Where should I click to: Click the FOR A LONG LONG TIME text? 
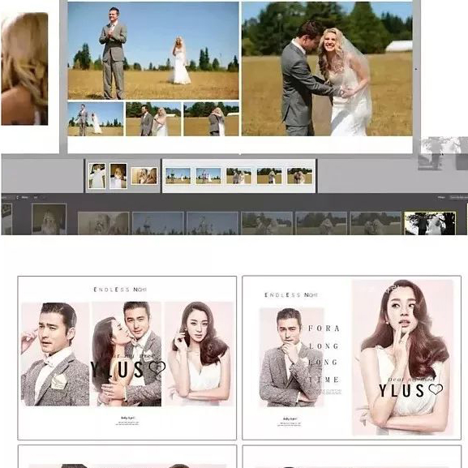coord(324,354)
